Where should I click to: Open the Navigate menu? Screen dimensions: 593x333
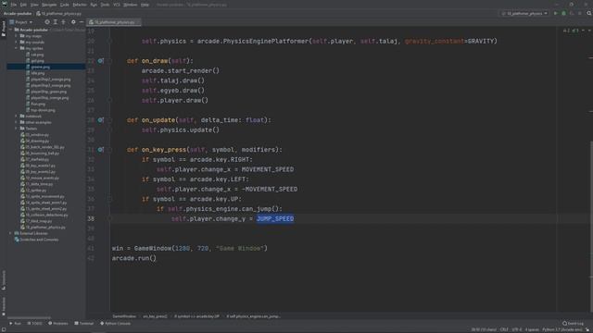49,5
